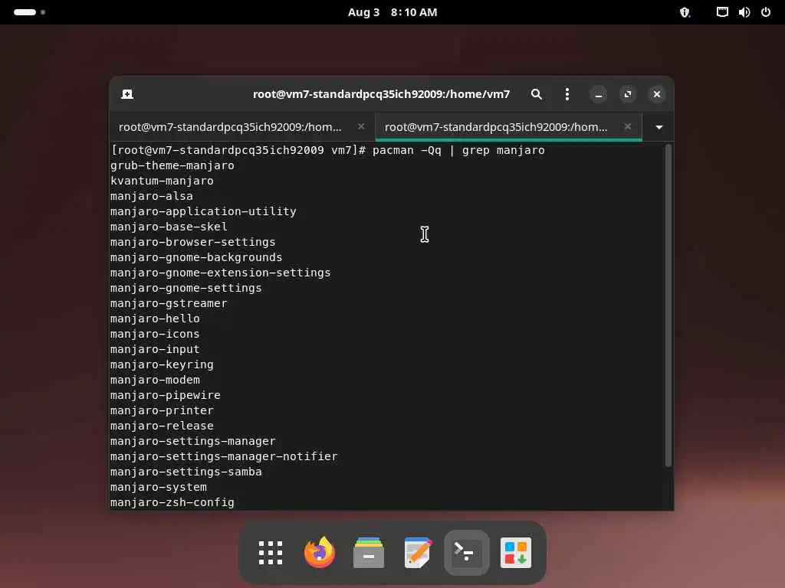Click the 'manjaro-input' line
This screenshot has width=785, height=588.
(155, 349)
